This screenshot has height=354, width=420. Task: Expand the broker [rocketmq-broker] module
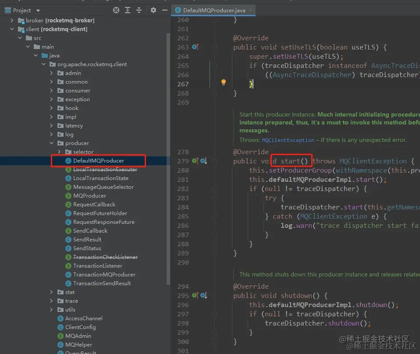pyautogui.click(x=12, y=20)
